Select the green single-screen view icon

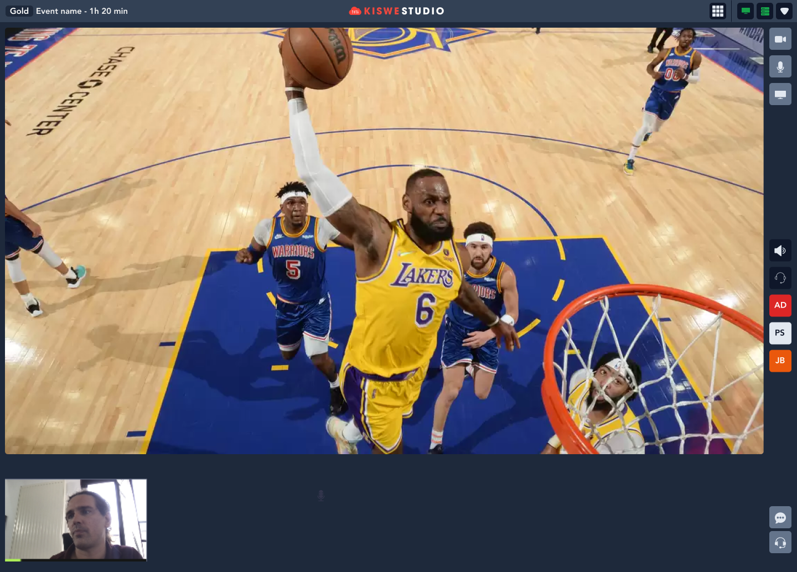point(746,11)
